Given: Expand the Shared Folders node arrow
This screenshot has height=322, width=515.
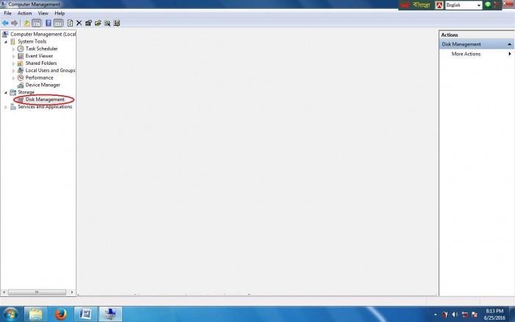Looking at the screenshot, I should (x=13, y=63).
